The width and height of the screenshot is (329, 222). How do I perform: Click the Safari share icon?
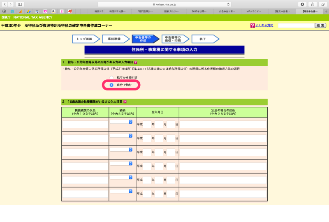click(313, 4)
